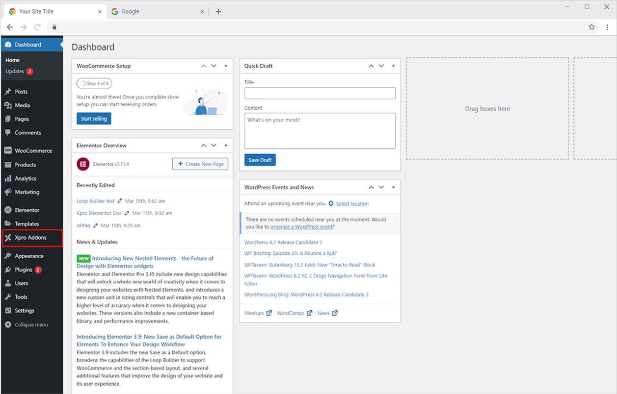The image size is (617, 394).
Task: Click the WooCommerce icon in sidebar
Action: click(x=8, y=151)
